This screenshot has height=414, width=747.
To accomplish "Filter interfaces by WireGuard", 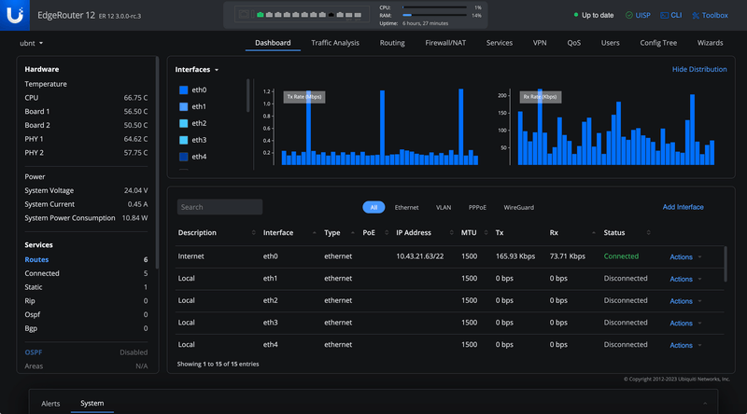I will click(x=518, y=208).
